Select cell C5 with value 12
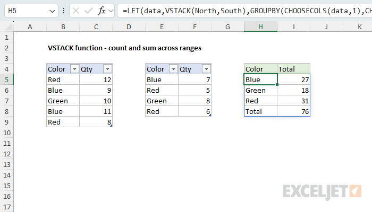This screenshot has width=372, height=212. coord(96,79)
